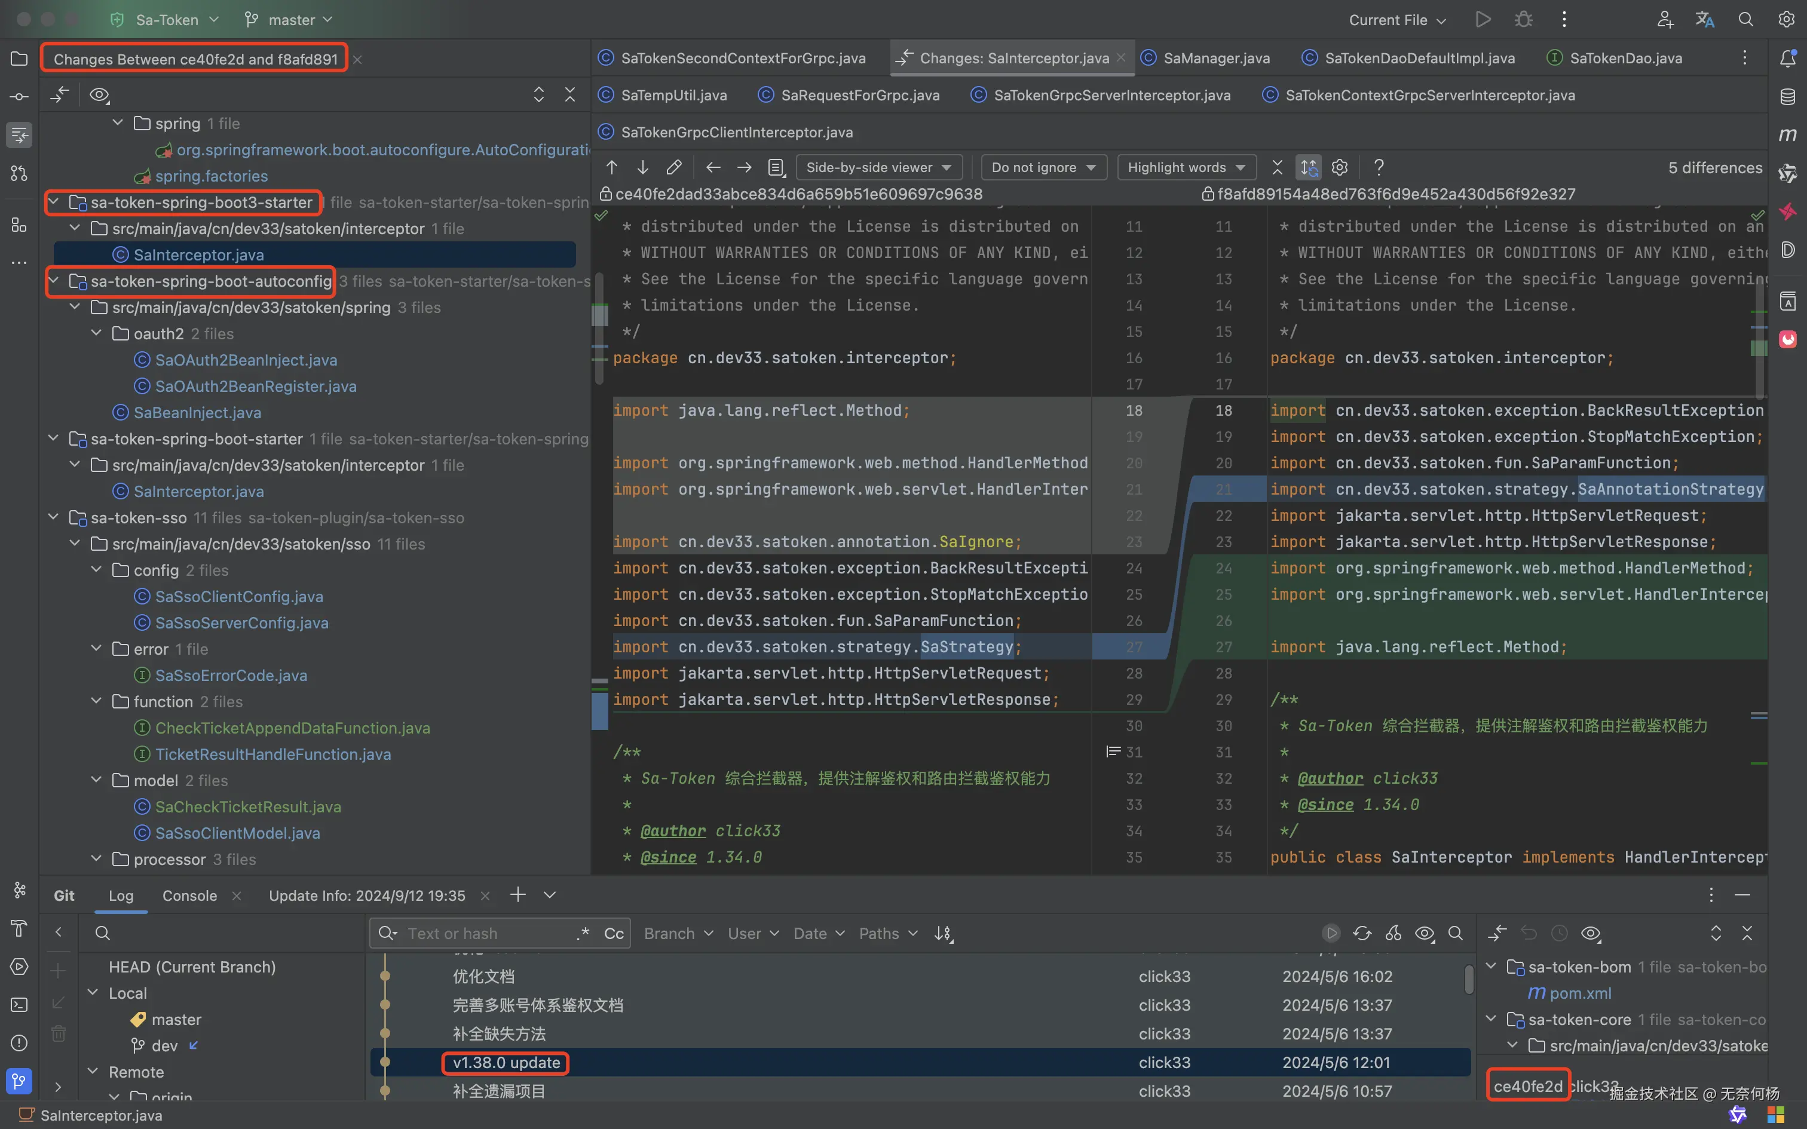
Task: Click the git log vertical scrollbar
Action: pyautogui.click(x=1469, y=980)
